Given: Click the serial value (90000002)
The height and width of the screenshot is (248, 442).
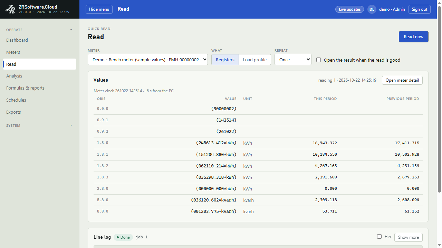Looking at the screenshot, I should click(x=224, y=109).
